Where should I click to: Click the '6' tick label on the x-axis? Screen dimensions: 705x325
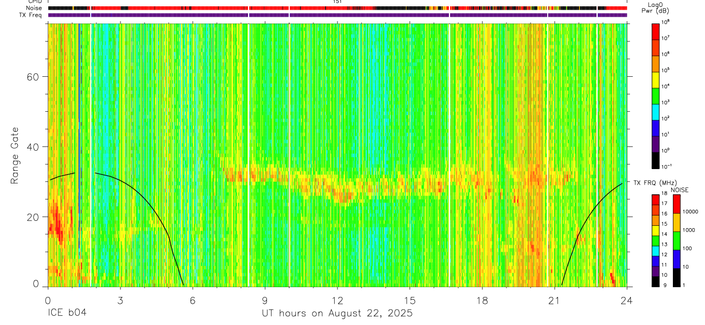[192, 300]
